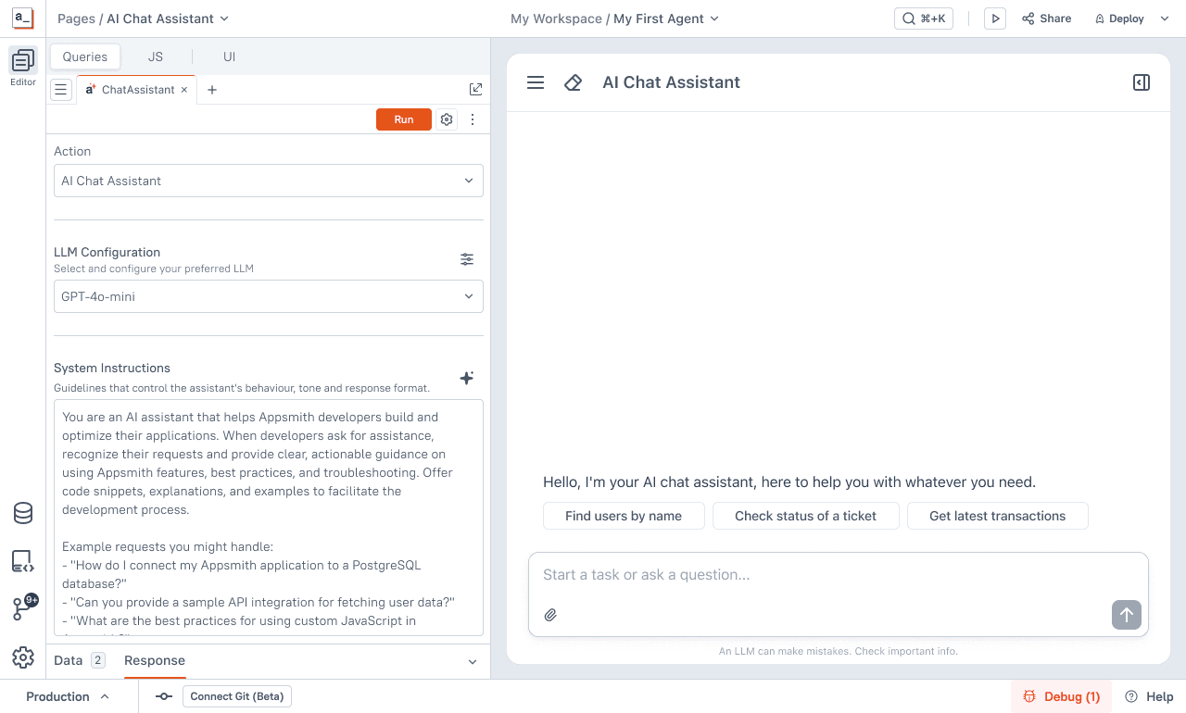Switch to the UI tab
The width and height of the screenshot is (1186, 713).
(230, 56)
